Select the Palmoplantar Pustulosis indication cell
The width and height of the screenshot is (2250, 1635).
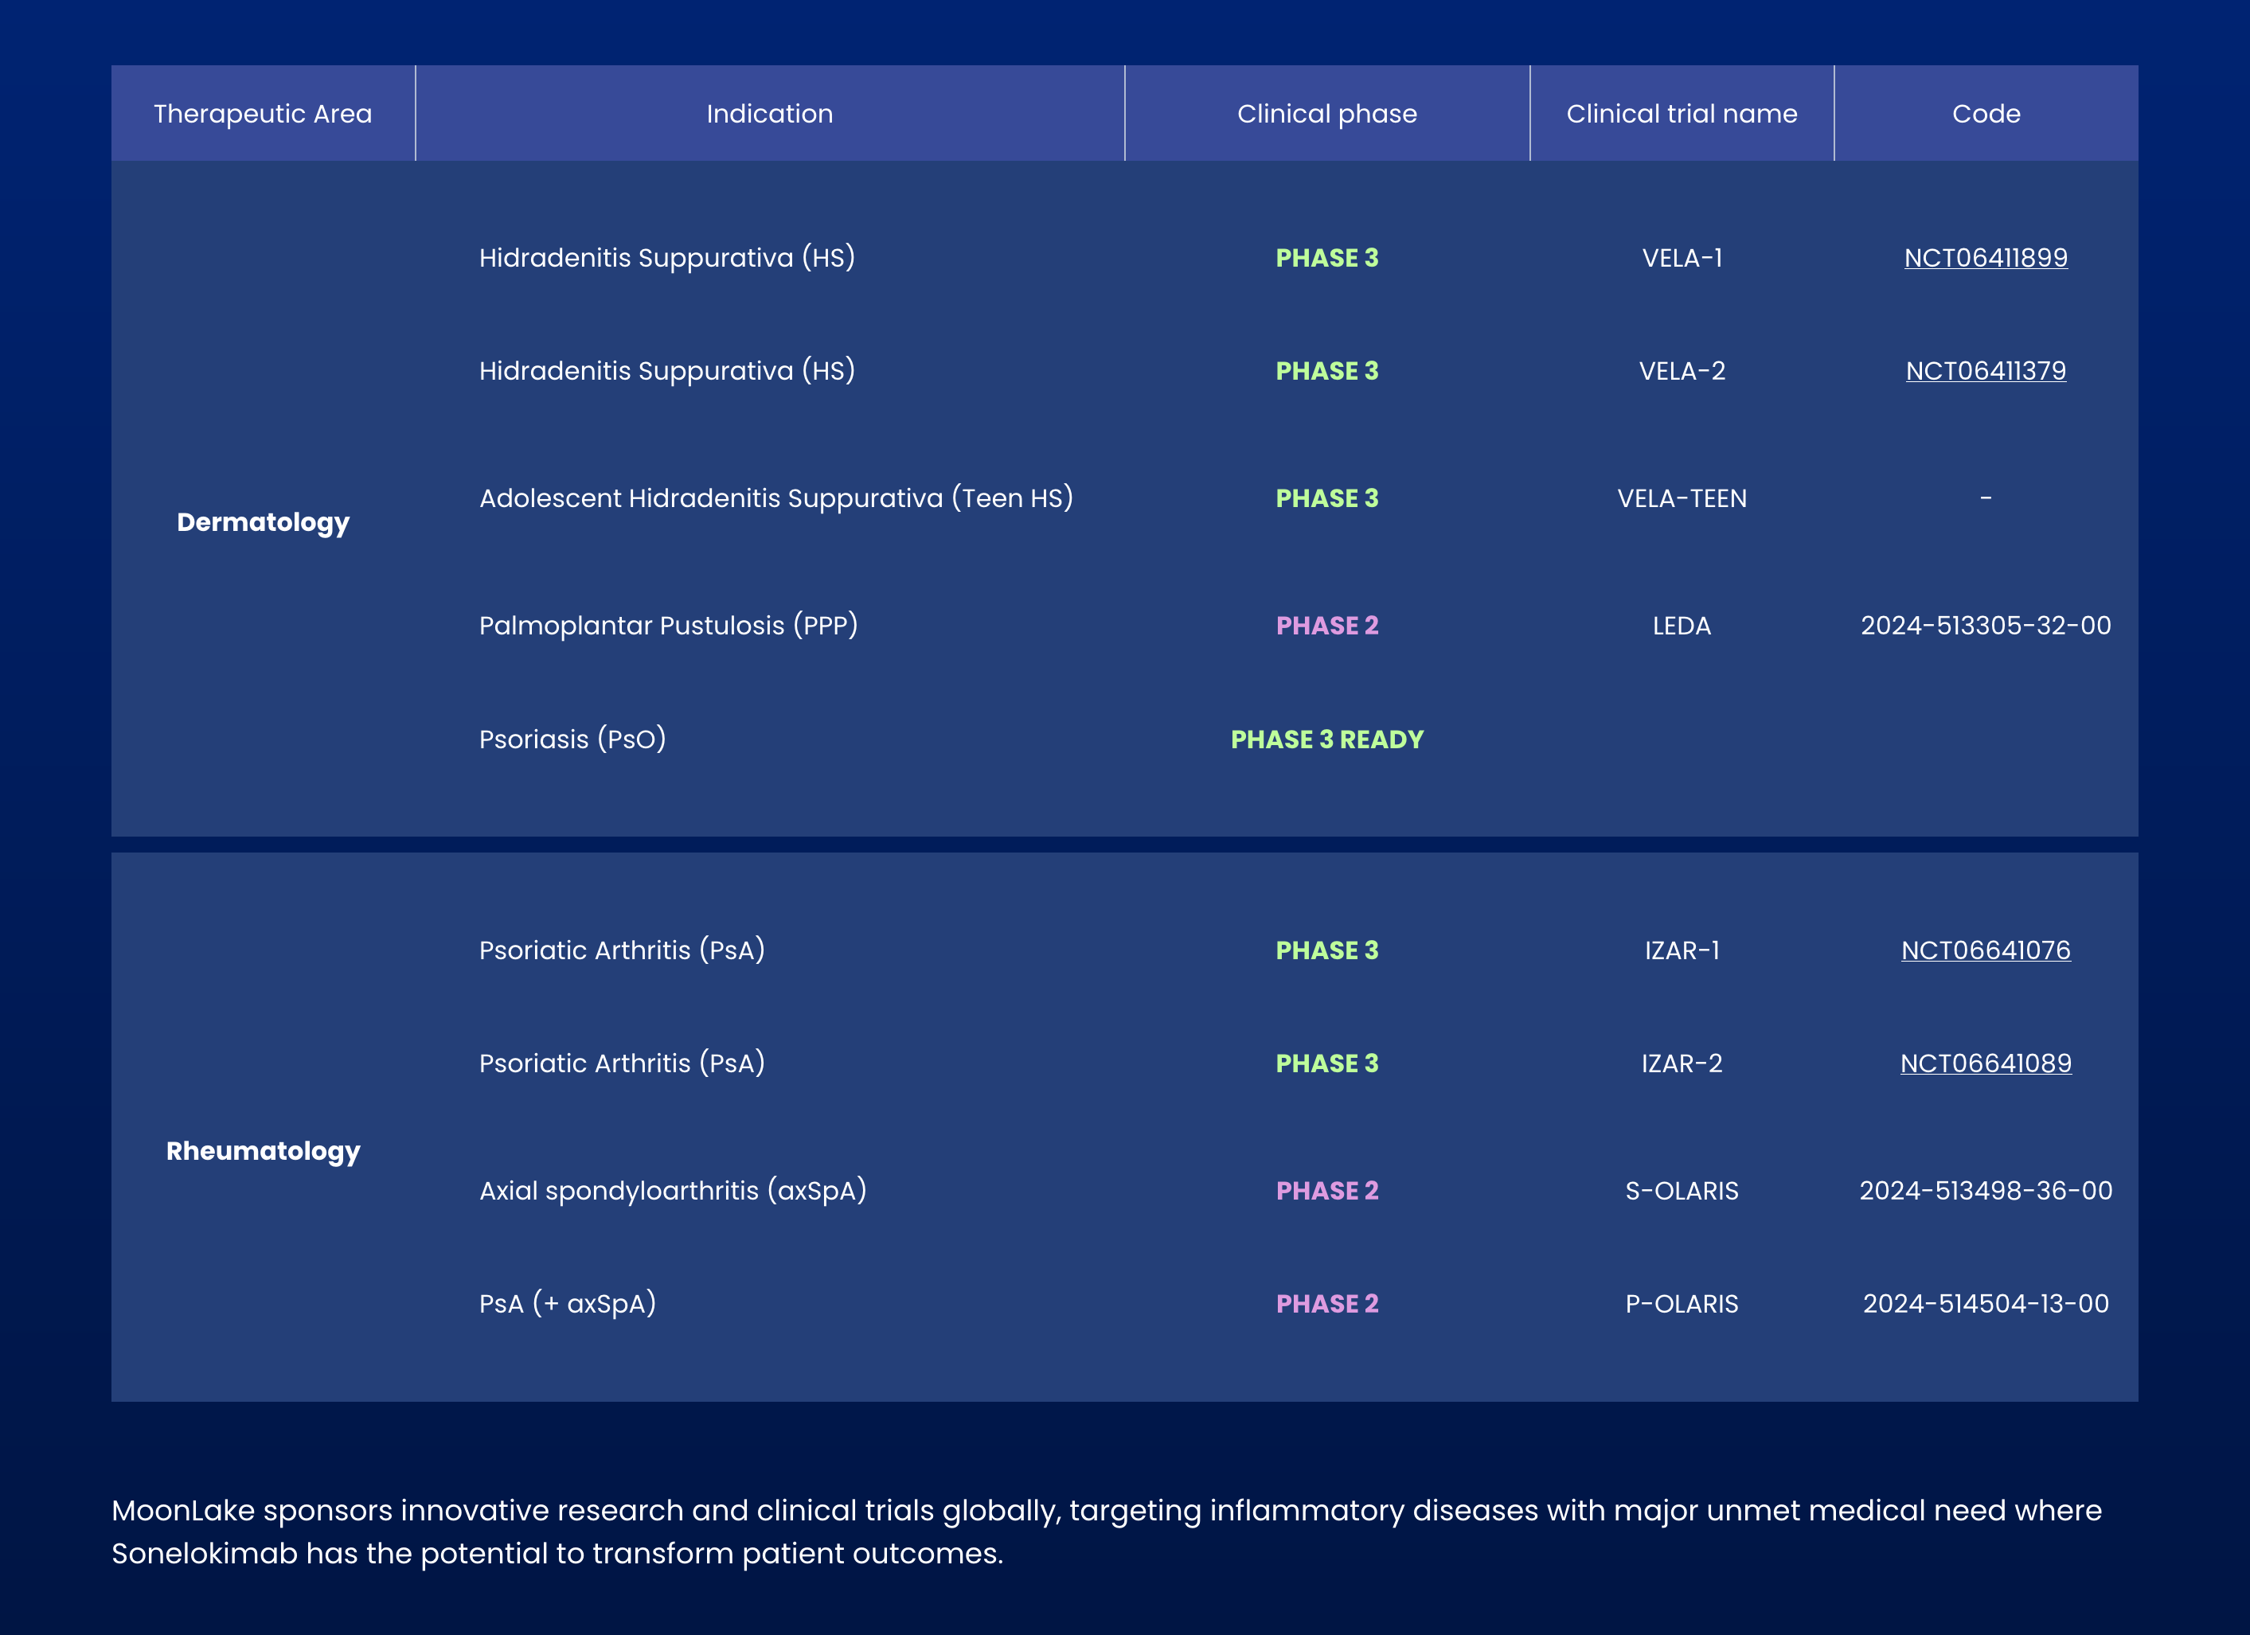pos(668,626)
